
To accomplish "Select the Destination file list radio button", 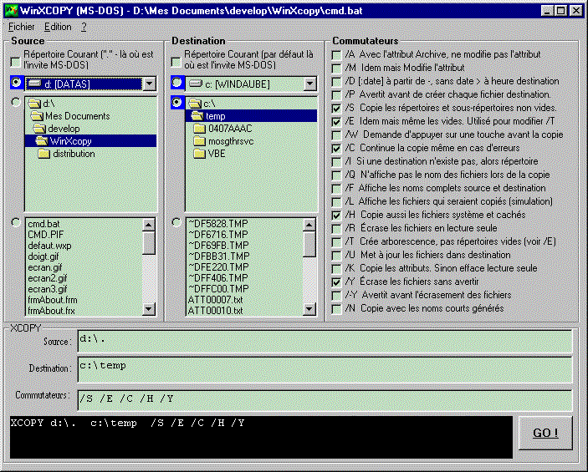I will click(176, 222).
